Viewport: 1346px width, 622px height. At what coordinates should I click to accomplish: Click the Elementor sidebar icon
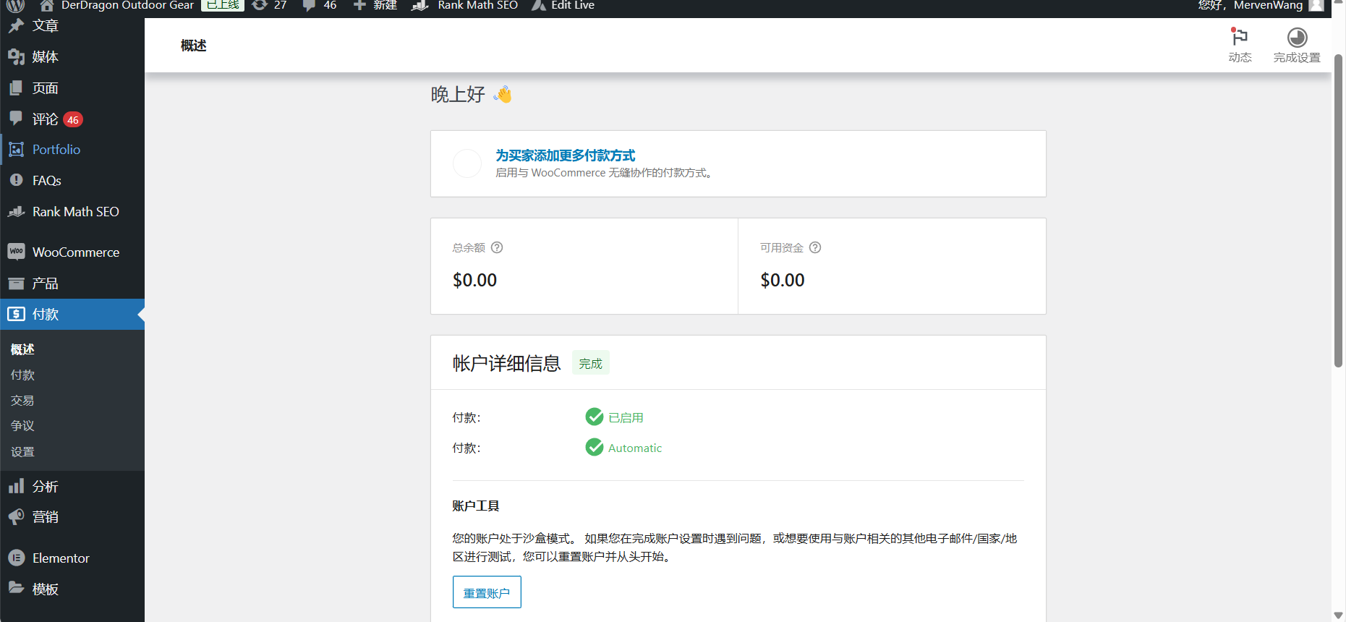click(x=16, y=558)
